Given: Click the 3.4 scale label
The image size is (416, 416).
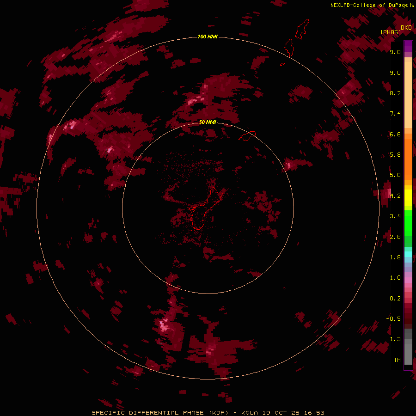Looking at the screenshot, I should [395, 216].
